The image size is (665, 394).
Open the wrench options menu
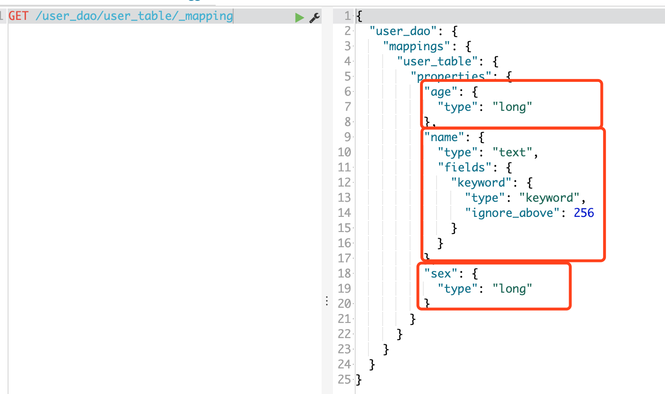[315, 18]
